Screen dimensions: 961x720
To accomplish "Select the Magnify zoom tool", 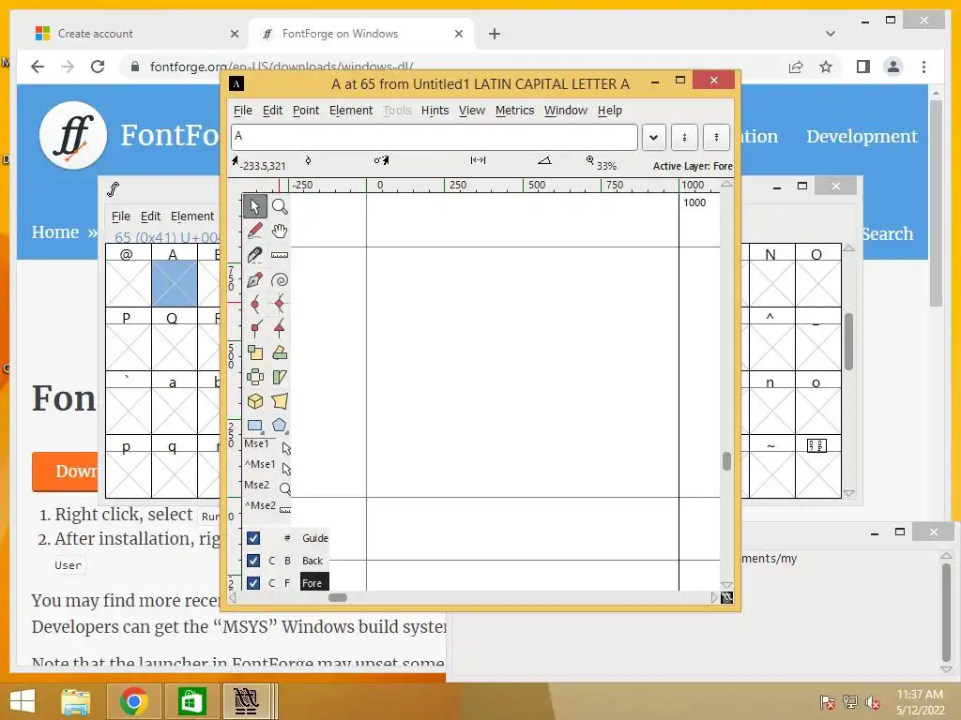I will [280, 206].
